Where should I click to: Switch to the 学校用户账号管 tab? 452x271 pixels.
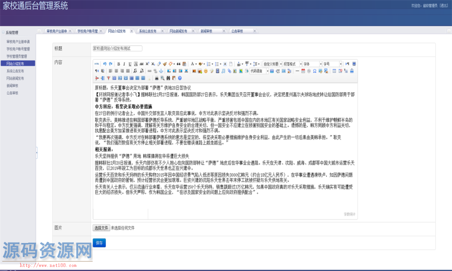coord(87,31)
